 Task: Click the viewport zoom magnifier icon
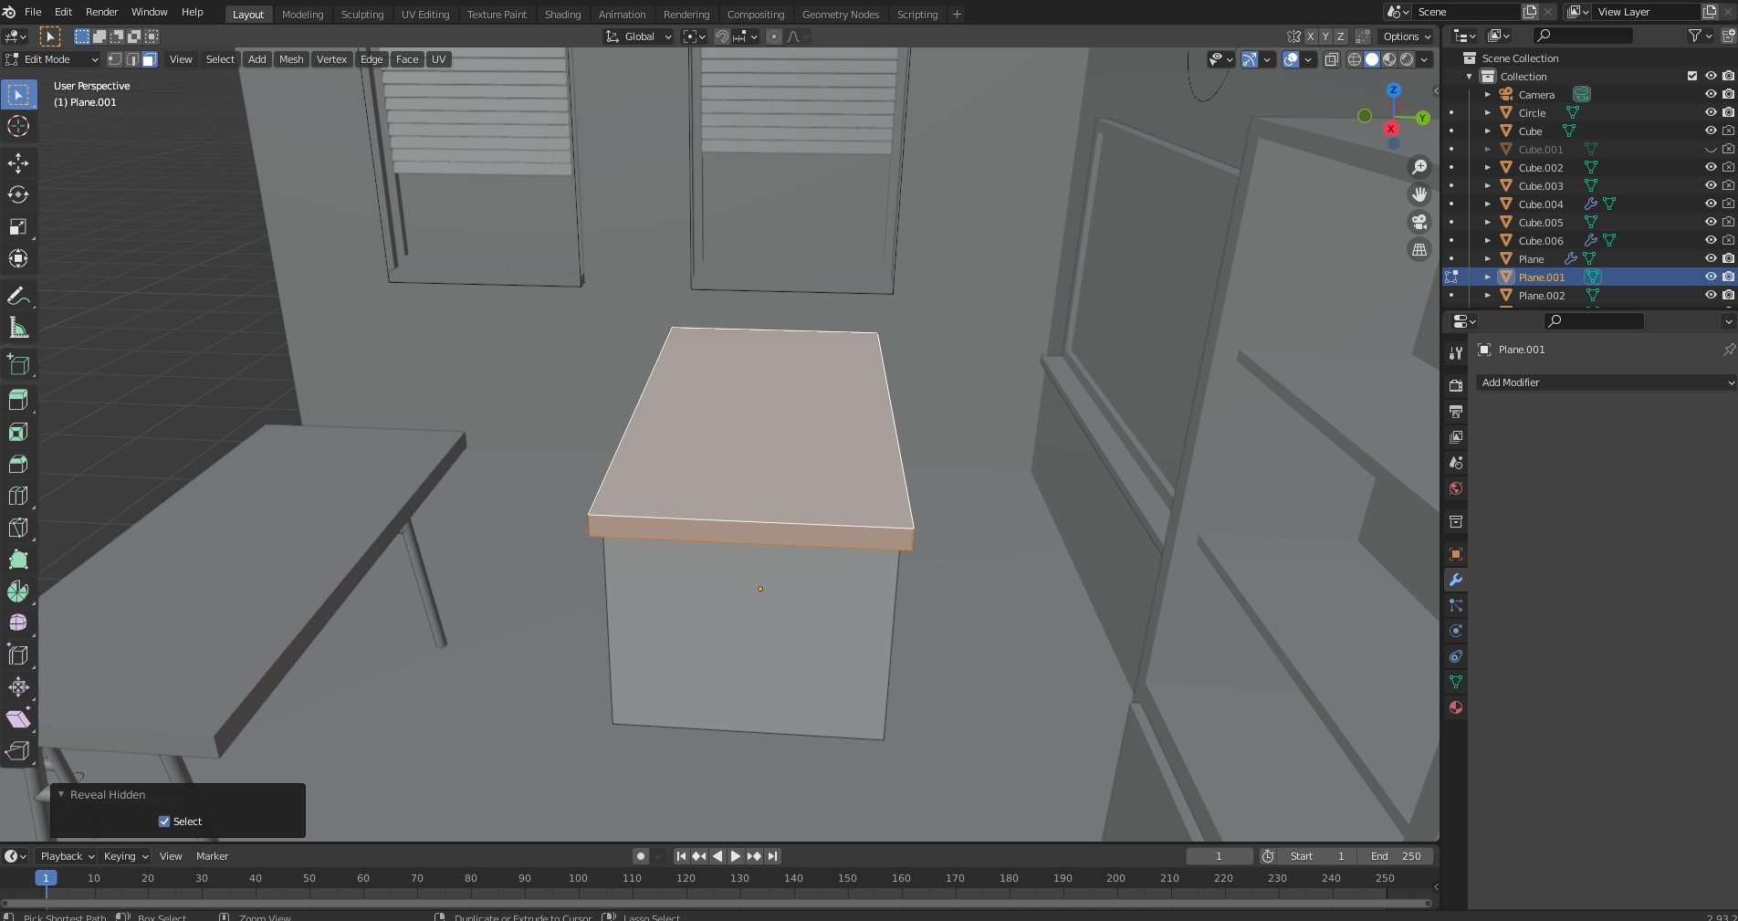(1419, 167)
